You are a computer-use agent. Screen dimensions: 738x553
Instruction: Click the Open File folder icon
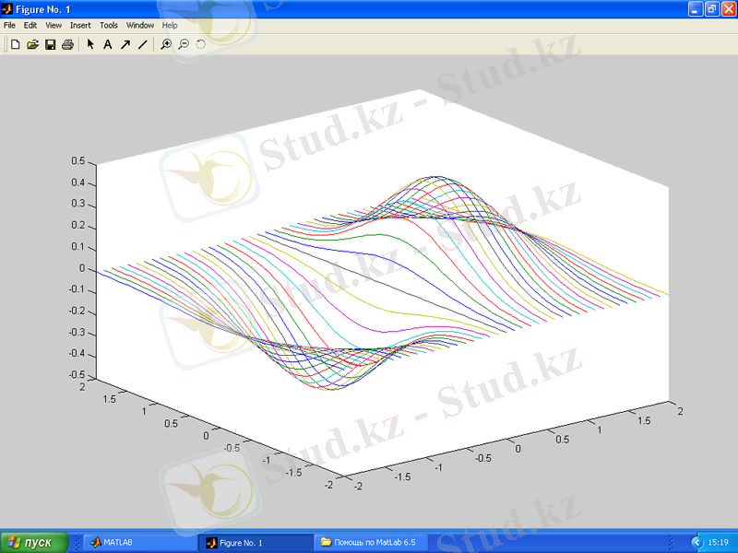[x=32, y=44]
